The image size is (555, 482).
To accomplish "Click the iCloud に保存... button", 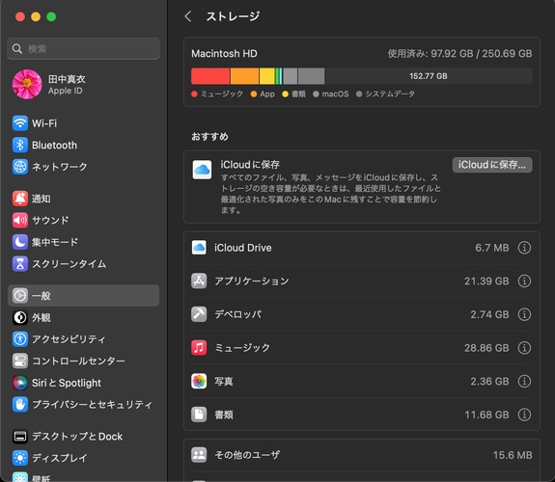I will point(492,165).
